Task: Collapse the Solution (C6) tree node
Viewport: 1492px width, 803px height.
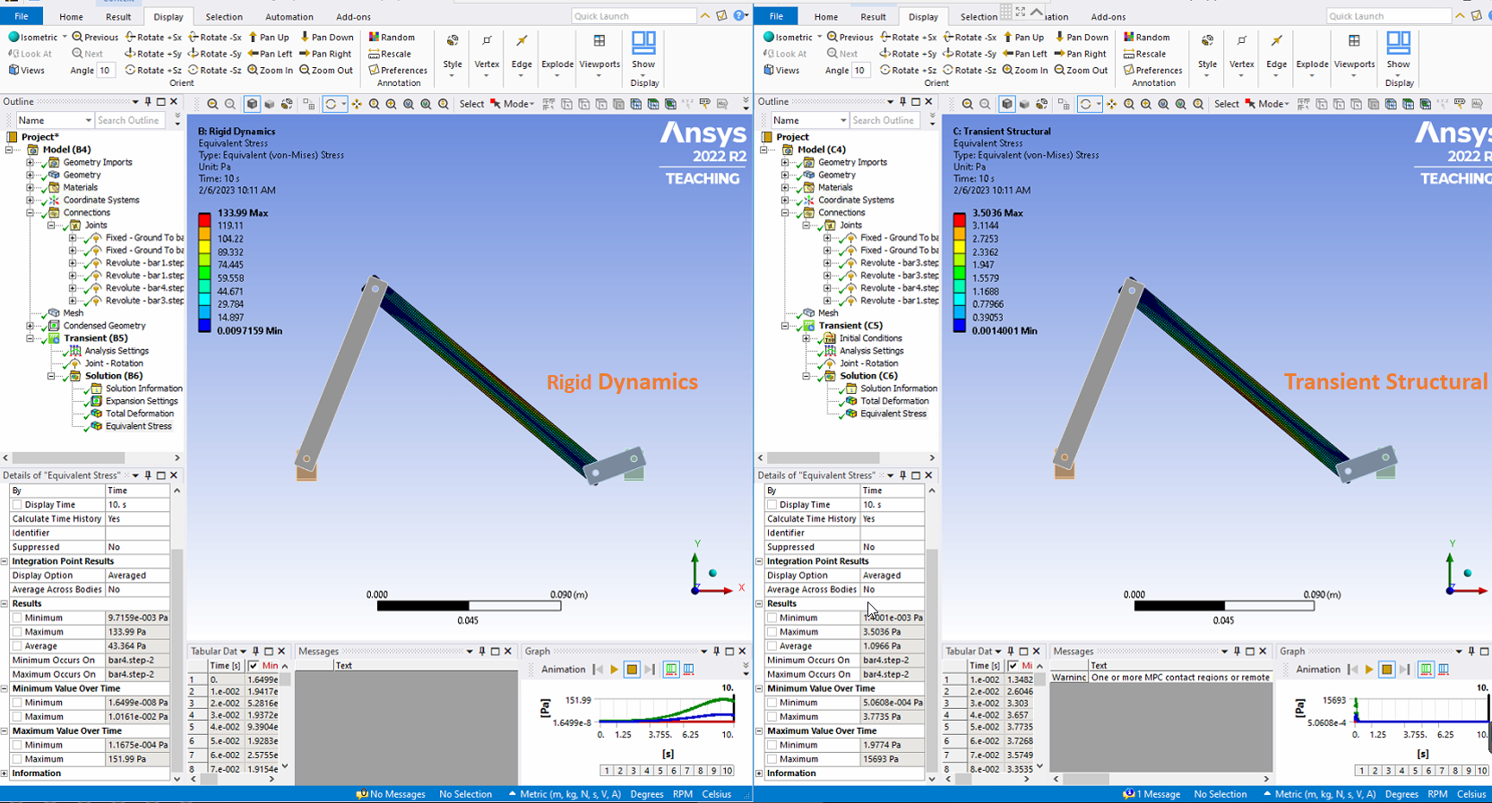Action: (x=806, y=376)
